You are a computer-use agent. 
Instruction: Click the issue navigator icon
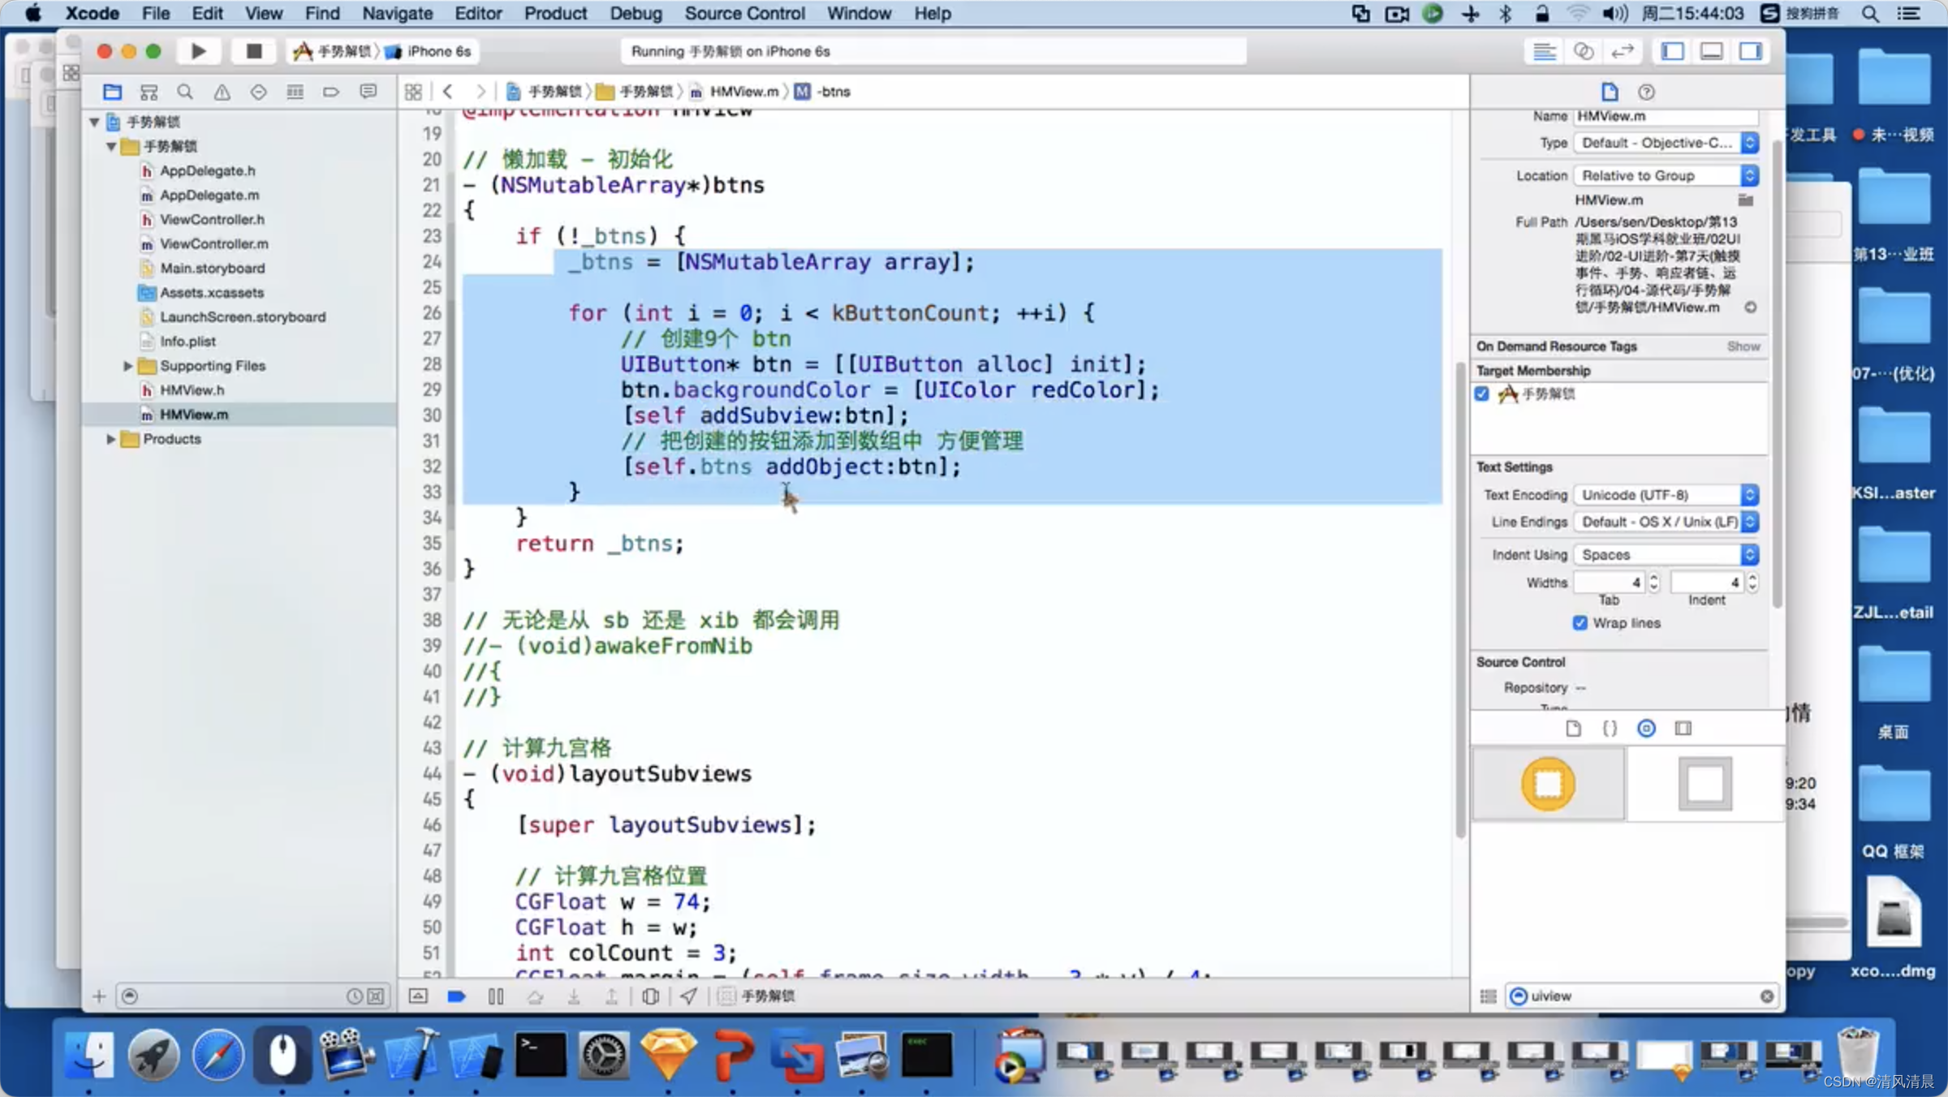[219, 91]
